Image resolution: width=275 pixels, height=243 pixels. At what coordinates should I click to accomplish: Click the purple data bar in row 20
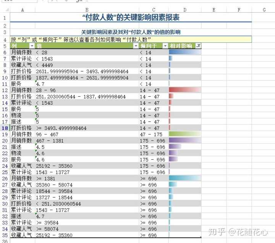pos(185,141)
